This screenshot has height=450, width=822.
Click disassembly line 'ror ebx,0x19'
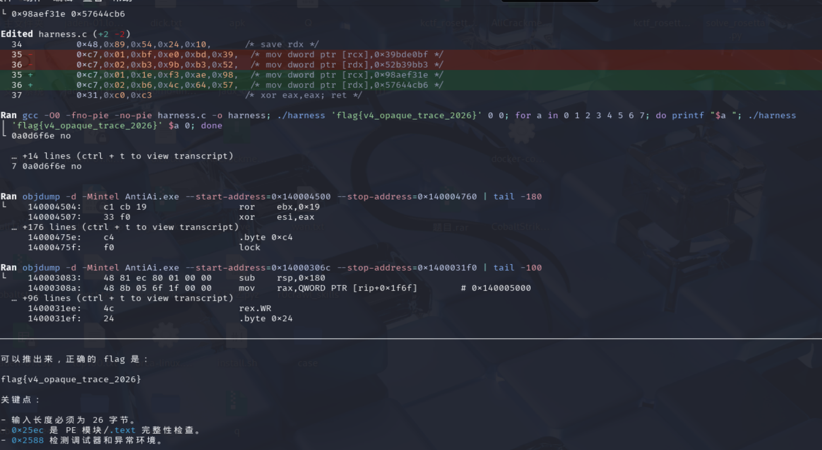point(174,207)
